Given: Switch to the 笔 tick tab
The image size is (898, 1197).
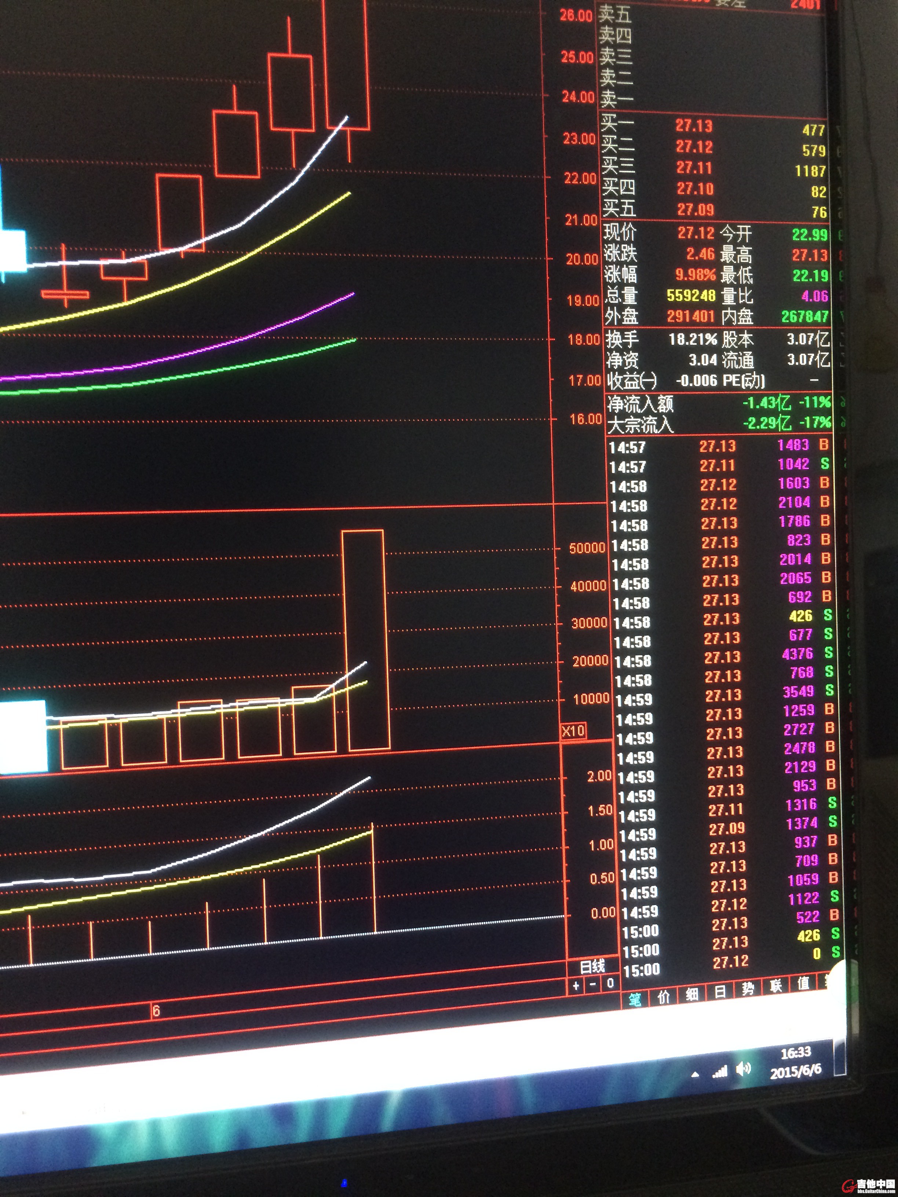Looking at the screenshot, I should 635,999.
